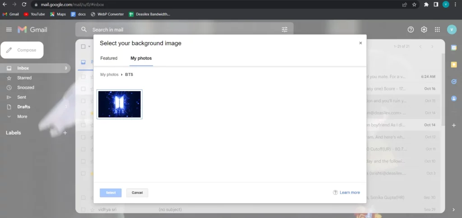
Task: Toggle checkbox on the vidhya sri email row
Action: [x=83, y=210]
